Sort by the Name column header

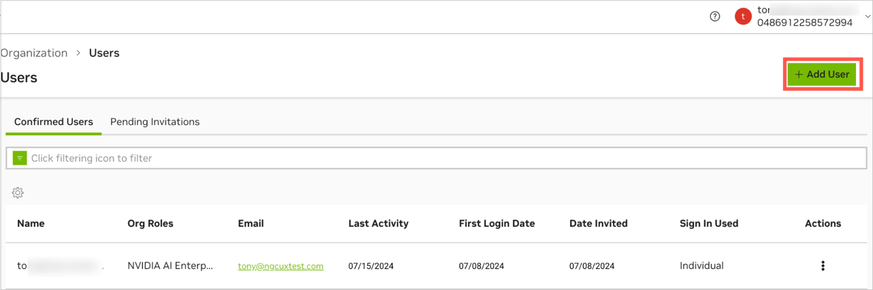coord(31,224)
